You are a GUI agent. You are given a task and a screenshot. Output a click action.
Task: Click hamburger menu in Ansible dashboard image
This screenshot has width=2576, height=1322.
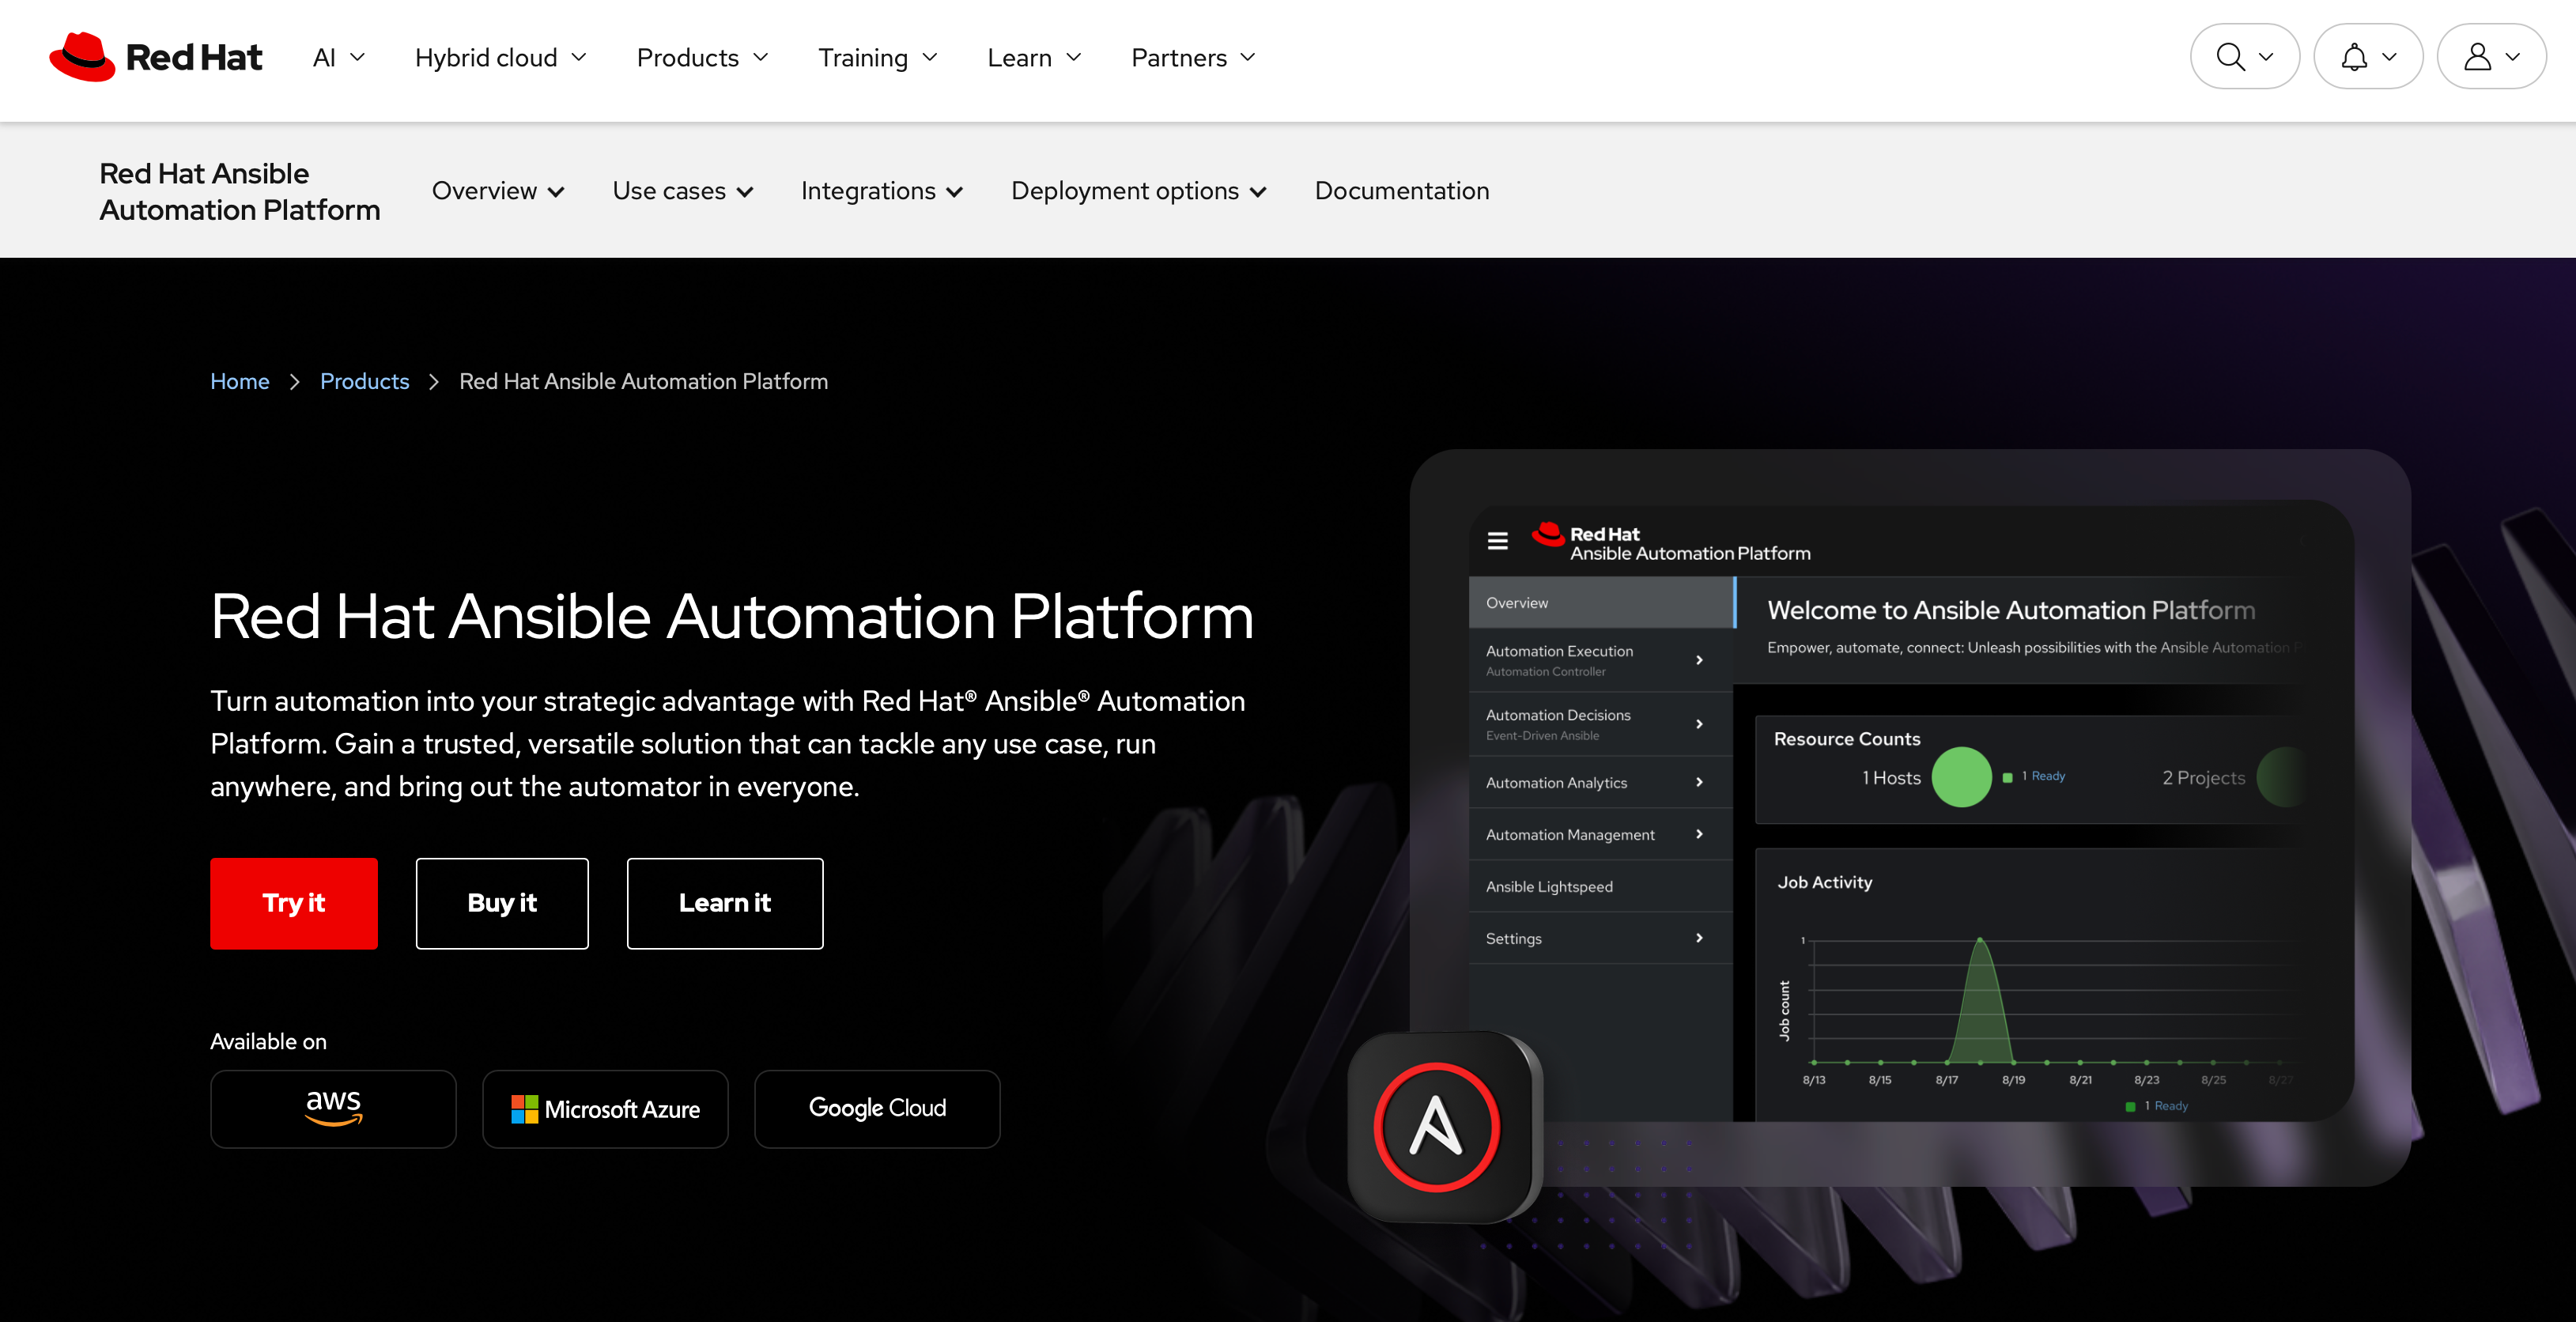click(x=1497, y=541)
